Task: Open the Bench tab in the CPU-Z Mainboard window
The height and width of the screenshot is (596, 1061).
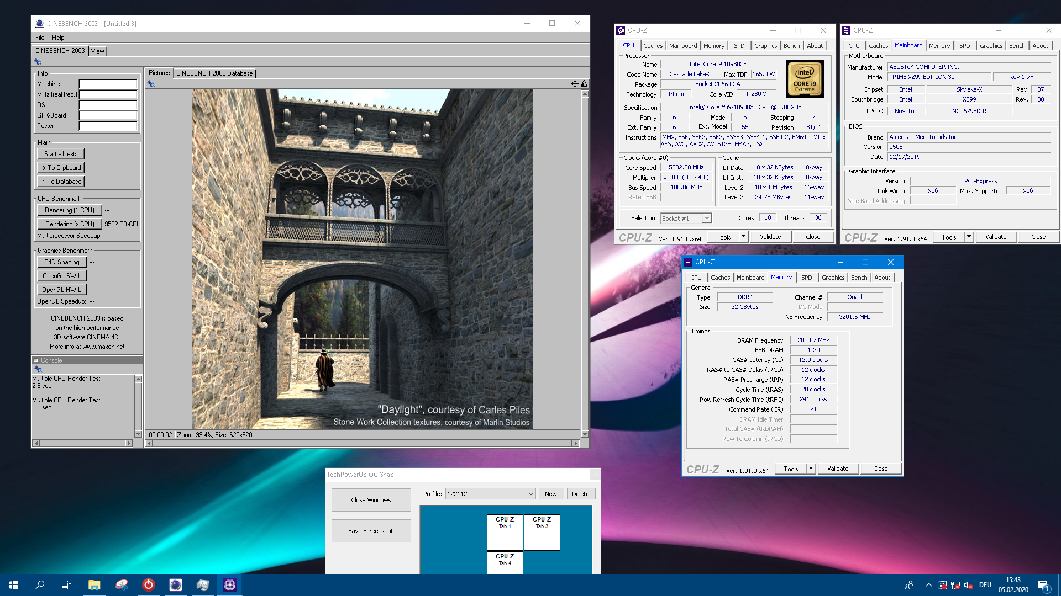Action: [1017, 46]
